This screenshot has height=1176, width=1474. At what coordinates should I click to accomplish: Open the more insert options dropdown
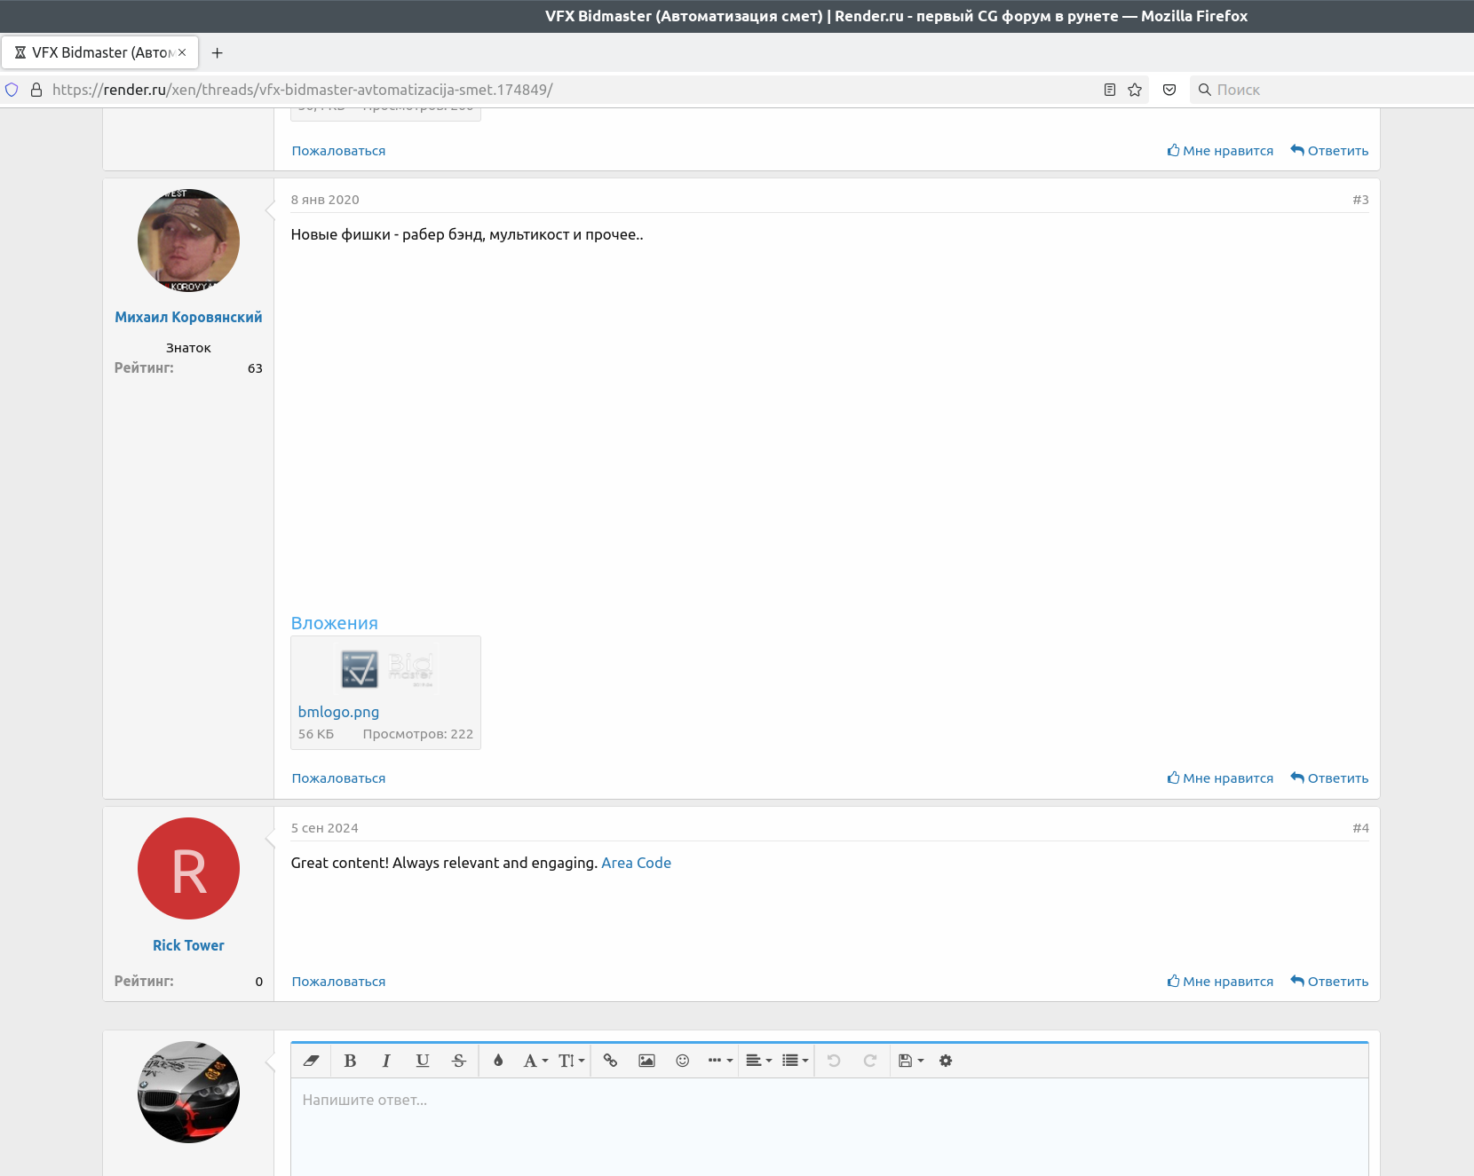(720, 1061)
